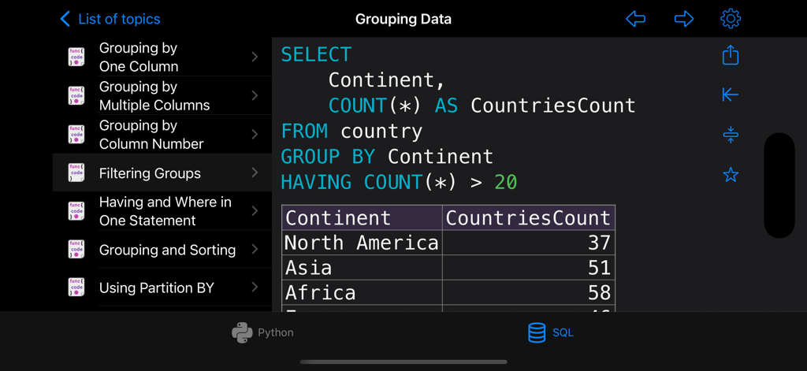Tap the SELECT keyword in the code

316,54
